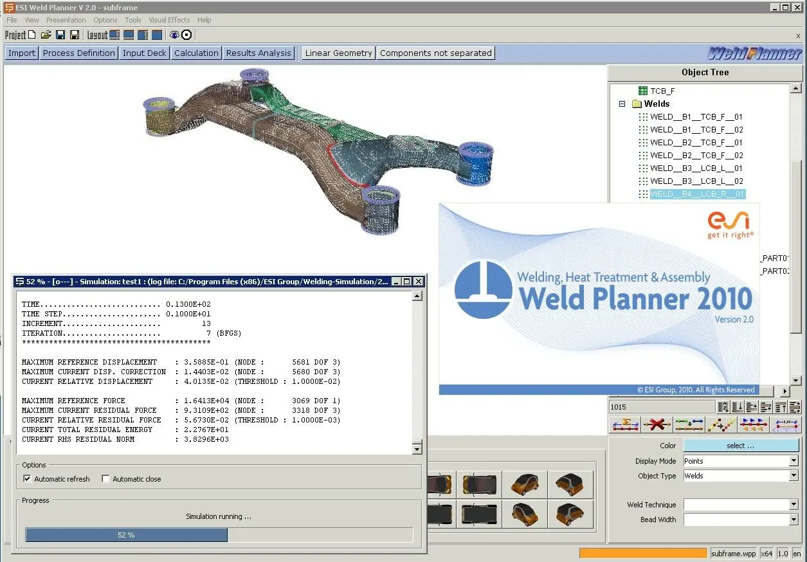
Task: Click the delete weld icon with red X
Action: point(657,424)
